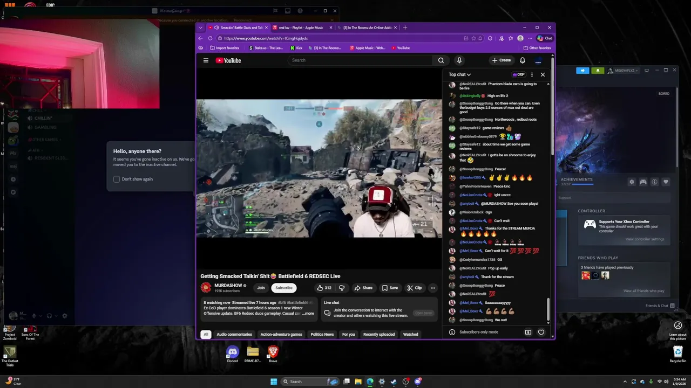
Task: Open YouTube notifications bell
Action: (523, 60)
